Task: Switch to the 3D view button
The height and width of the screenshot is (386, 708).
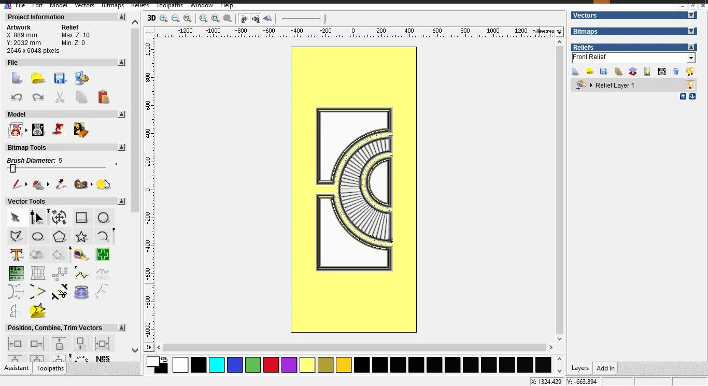Action: (151, 18)
